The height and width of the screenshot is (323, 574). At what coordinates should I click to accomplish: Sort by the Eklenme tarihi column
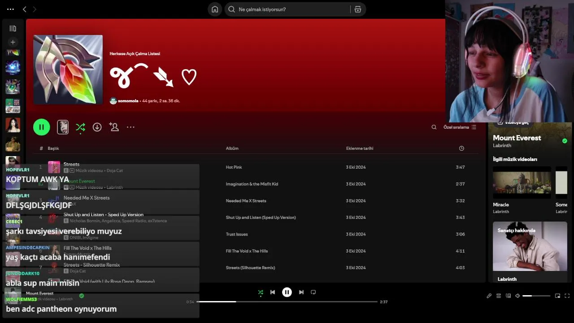(x=360, y=148)
